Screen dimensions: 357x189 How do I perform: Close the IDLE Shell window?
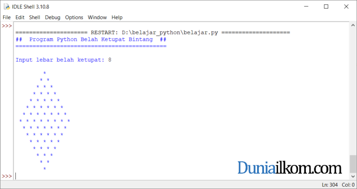coord(346,7)
